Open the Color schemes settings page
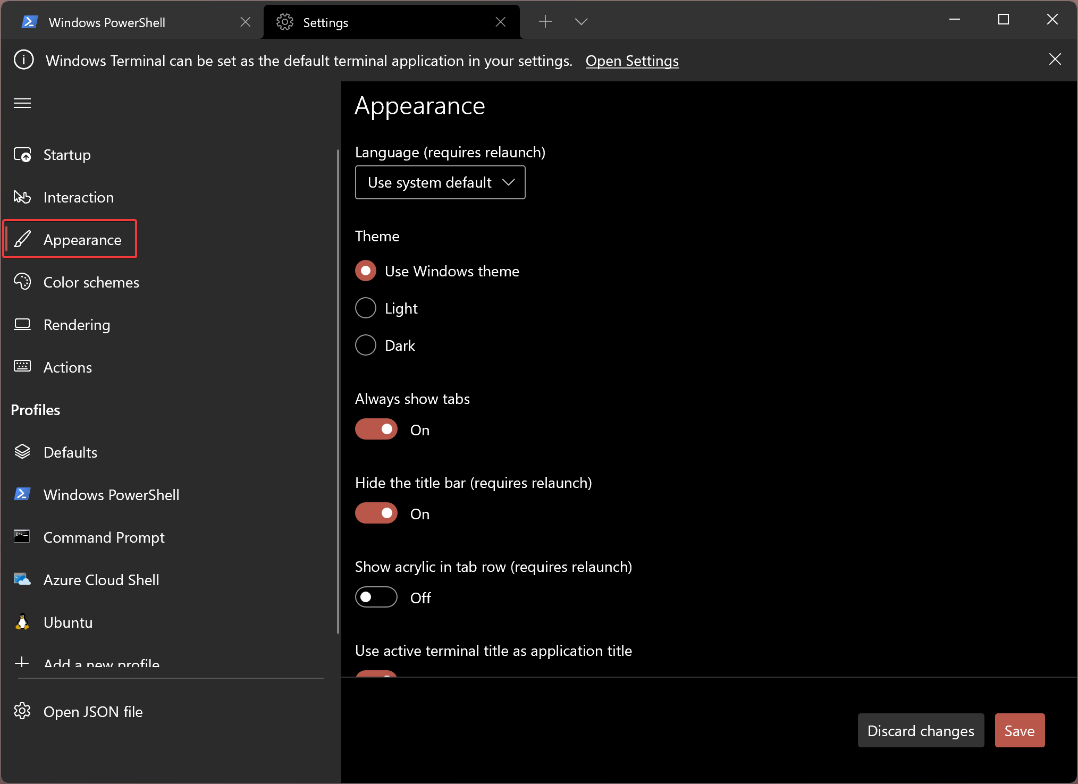The height and width of the screenshot is (784, 1078). coord(169,282)
